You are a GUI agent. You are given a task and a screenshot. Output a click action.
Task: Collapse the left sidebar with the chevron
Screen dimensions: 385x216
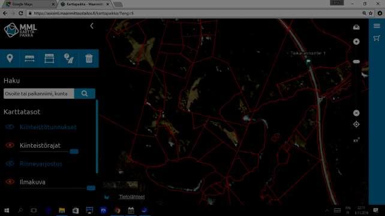click(92, 26)
